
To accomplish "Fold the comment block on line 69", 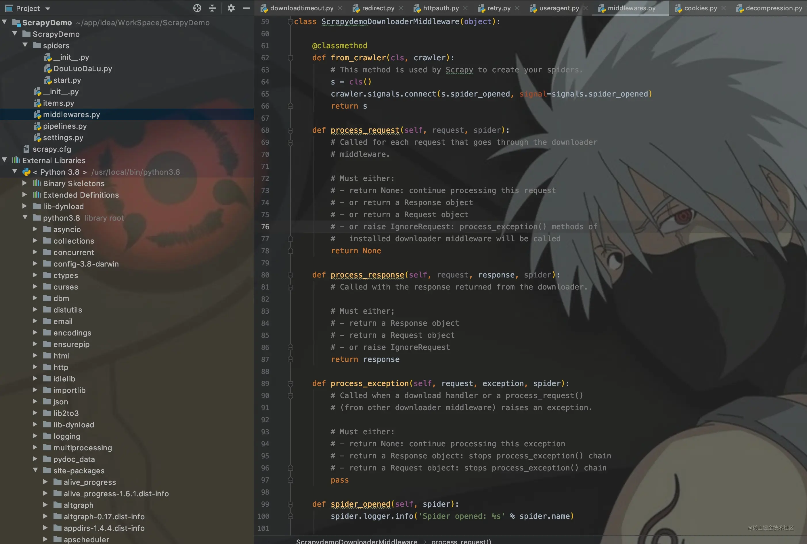I will tap(290, 142).
